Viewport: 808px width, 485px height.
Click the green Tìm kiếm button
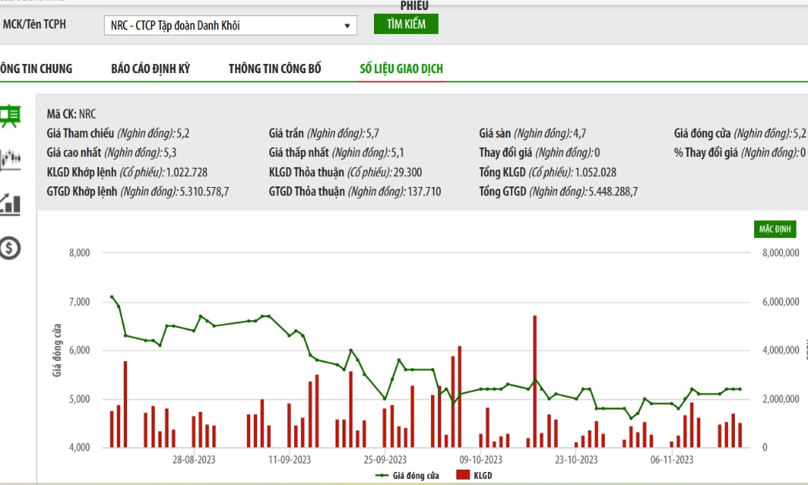pyautogui.click(x=406, y=24)
